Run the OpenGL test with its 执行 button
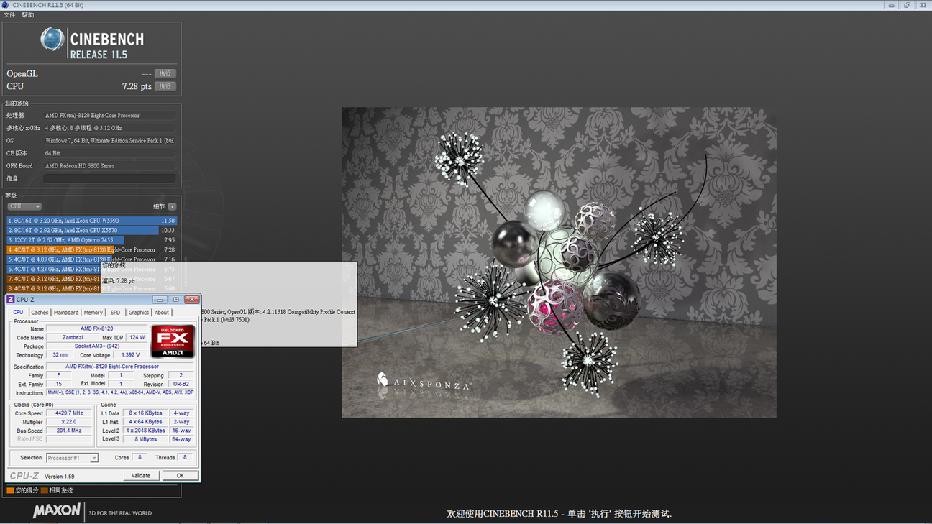This screenshot has width=932, height=524. (x=165, y=73)
